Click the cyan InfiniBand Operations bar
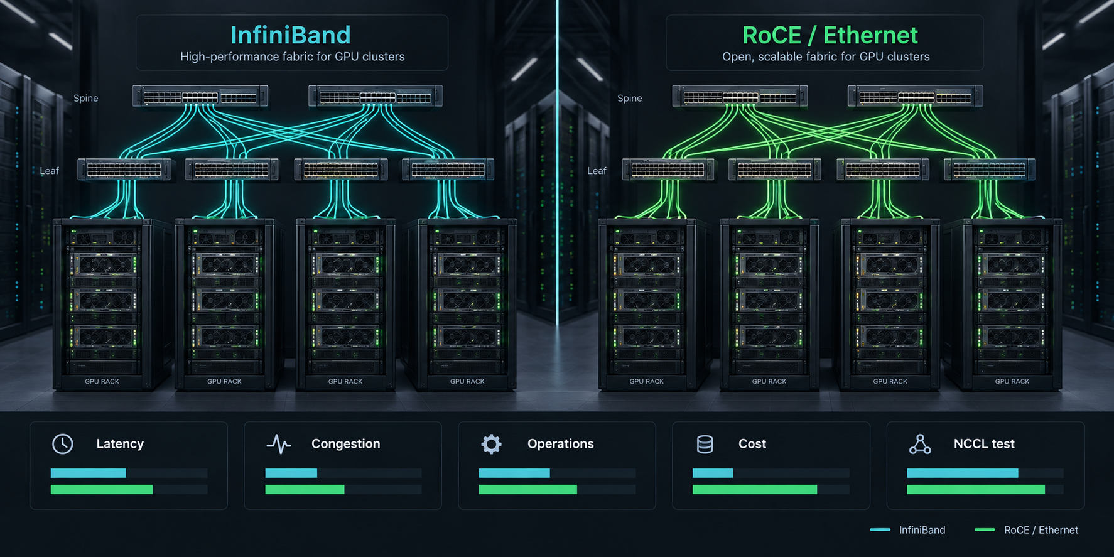The image size is (1114, 557). pyautogui.click(x=514, y=473)
